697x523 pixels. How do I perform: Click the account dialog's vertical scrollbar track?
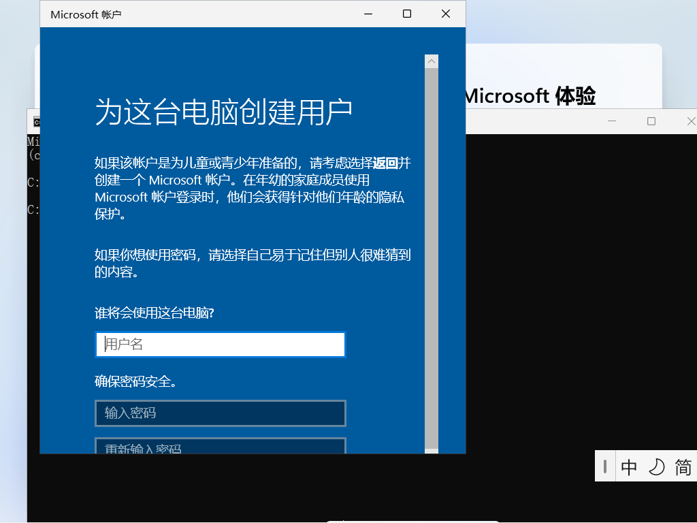pyautogui.click(x=432, y=259)
